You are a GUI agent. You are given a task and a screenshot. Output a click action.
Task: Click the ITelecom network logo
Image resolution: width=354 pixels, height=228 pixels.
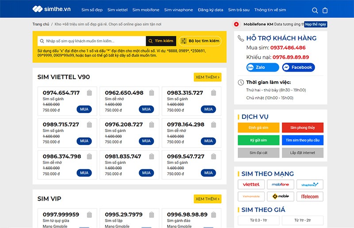click(310, 197)
